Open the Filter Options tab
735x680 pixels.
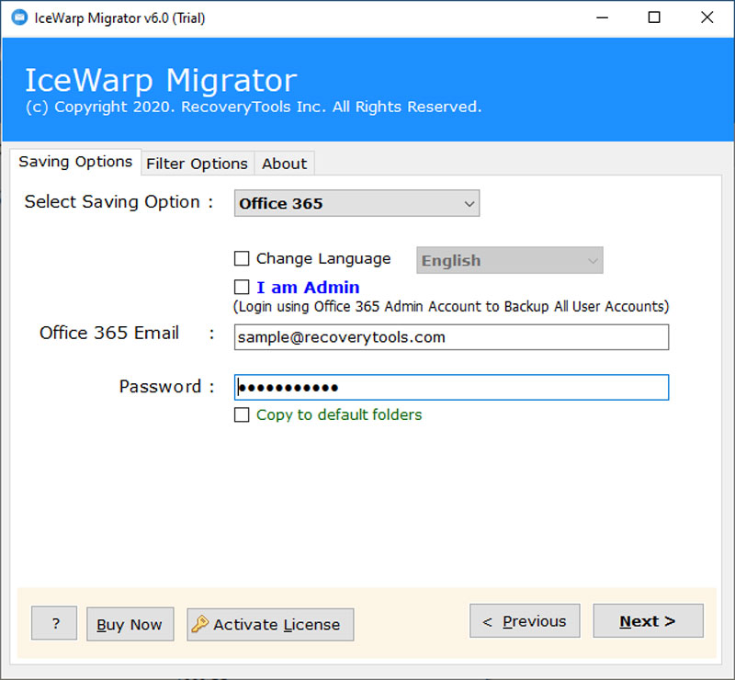tap(197, 164)
